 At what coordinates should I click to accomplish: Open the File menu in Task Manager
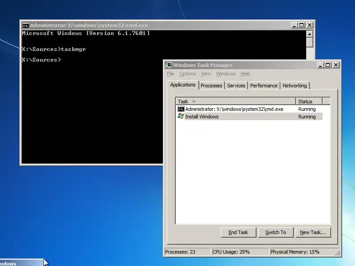pos(170,74)
